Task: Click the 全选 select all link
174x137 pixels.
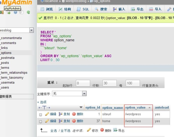Action: 54,130
